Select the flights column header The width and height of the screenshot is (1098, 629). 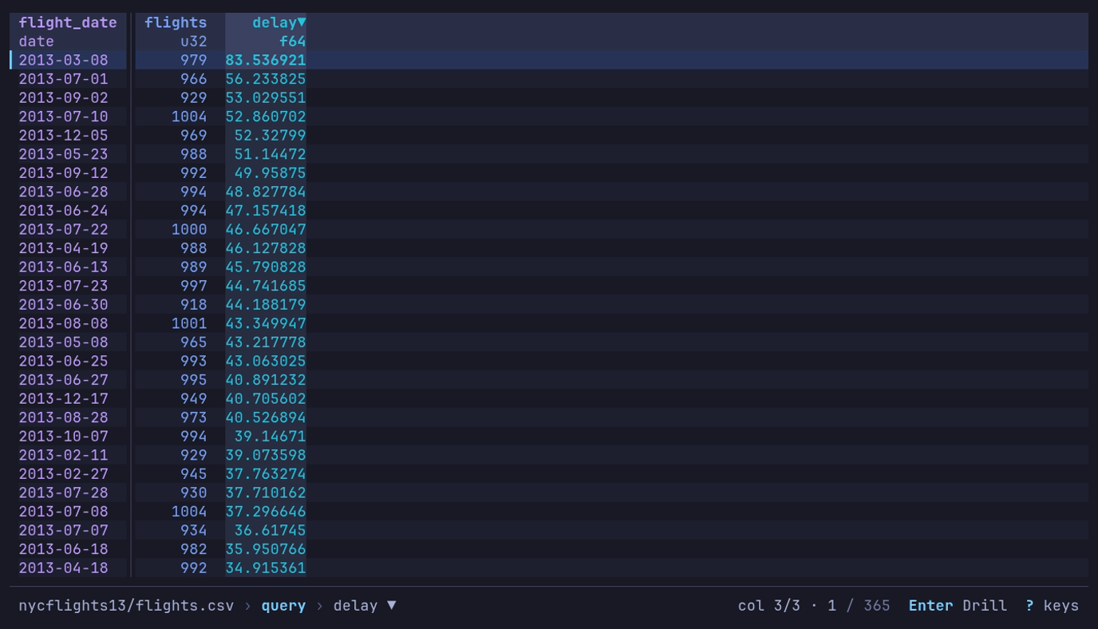[x=176, y=22]
